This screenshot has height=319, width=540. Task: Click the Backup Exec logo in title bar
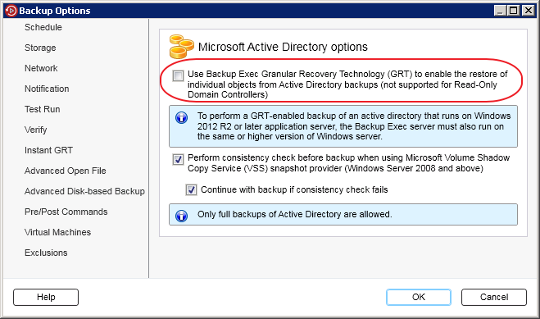tap(11, 11)
